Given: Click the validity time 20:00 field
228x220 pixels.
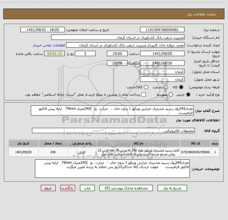Looking at the screenshot, I should coord(117,63).
